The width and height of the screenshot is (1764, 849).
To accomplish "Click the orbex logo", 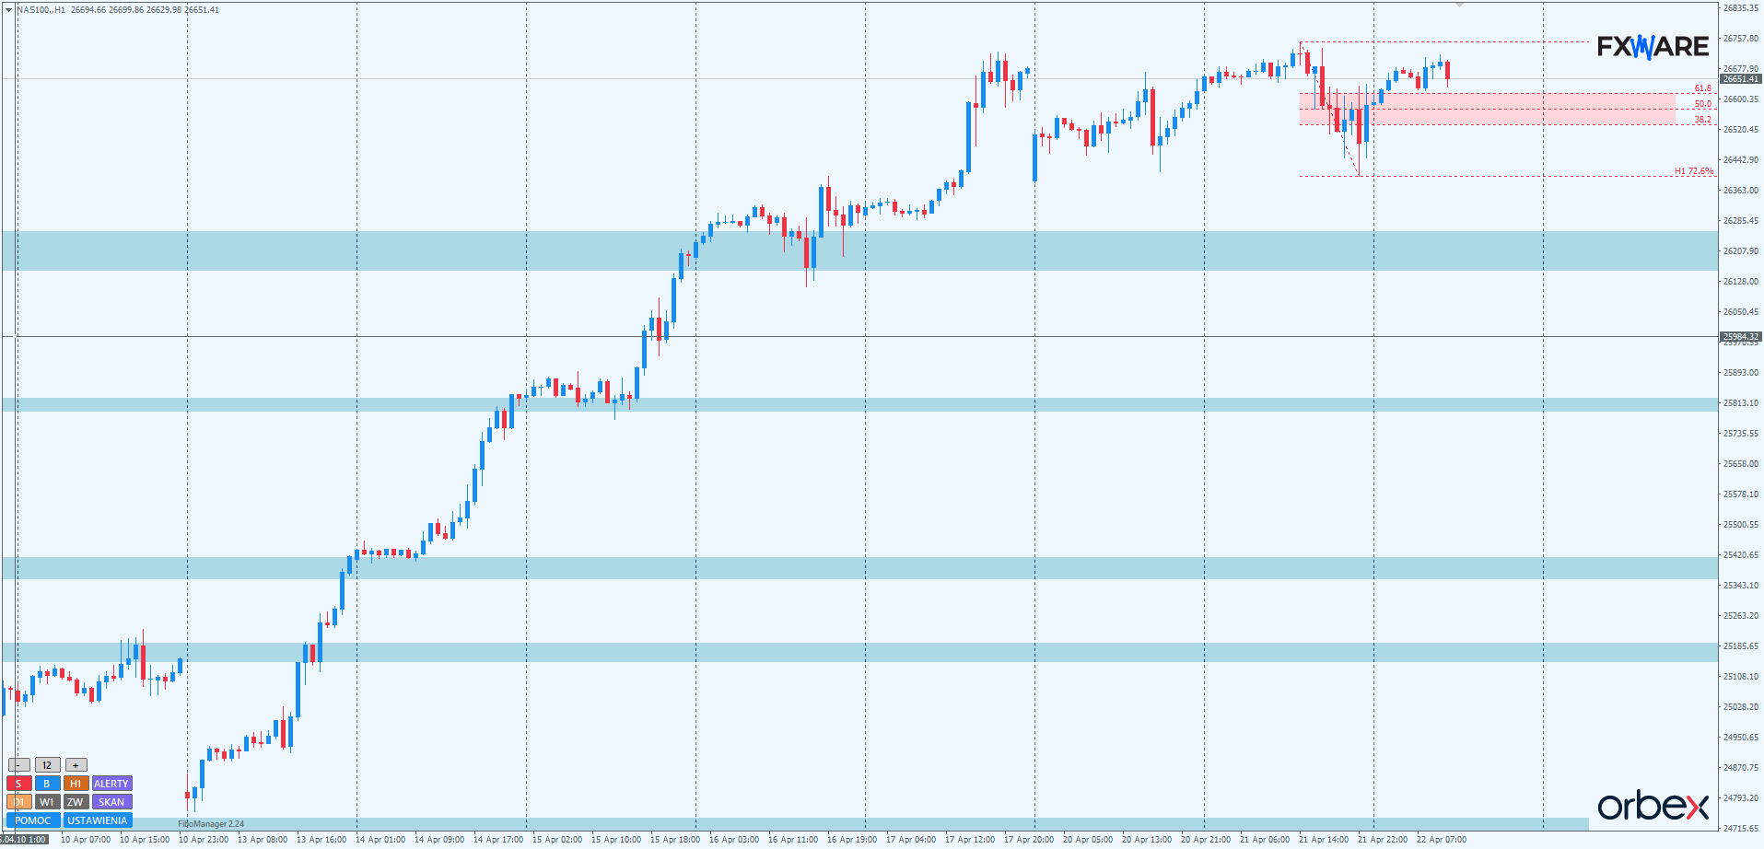I will click(x=1653, y=806).
